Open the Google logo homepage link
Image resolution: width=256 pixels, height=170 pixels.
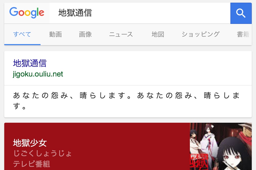click(27, 13)
